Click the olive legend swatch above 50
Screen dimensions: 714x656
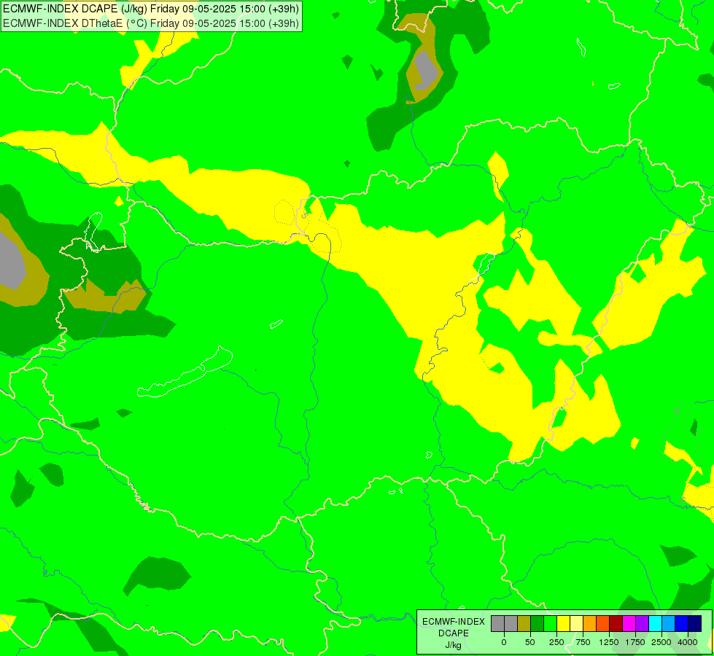pyautogui.click(x=524, y=624)
